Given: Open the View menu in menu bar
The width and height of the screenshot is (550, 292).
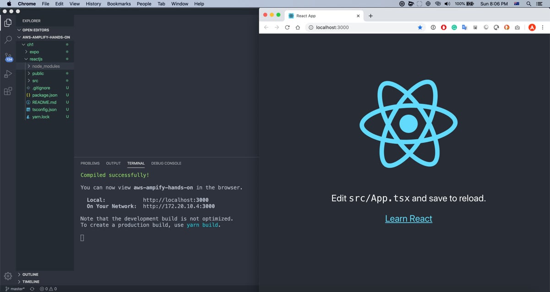Looking at the screenshot, I should [75, 4].
